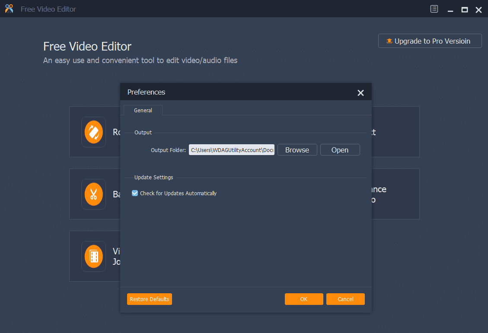This screenshot has height=333, width=488.
Task: Close the Preferences dialog with X
Action: [x=360, y=93]
